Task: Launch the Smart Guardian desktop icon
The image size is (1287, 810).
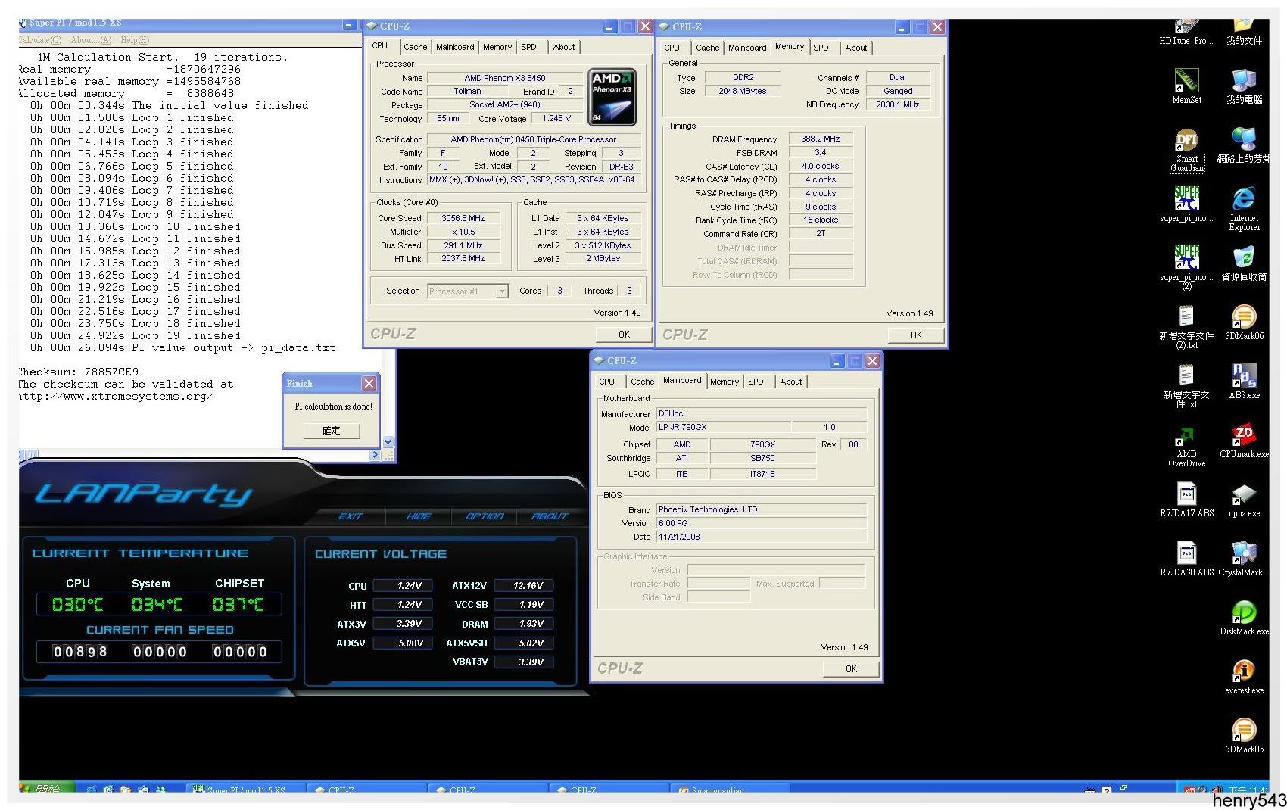Action: tap(1186, 142)
